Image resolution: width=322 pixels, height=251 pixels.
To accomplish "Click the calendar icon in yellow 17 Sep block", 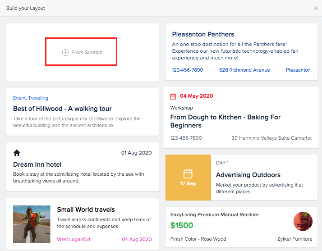I will pos(188,173).
